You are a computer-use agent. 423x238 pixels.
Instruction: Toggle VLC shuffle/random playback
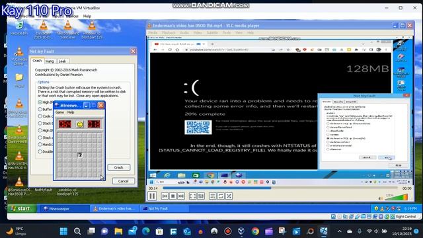229,196
